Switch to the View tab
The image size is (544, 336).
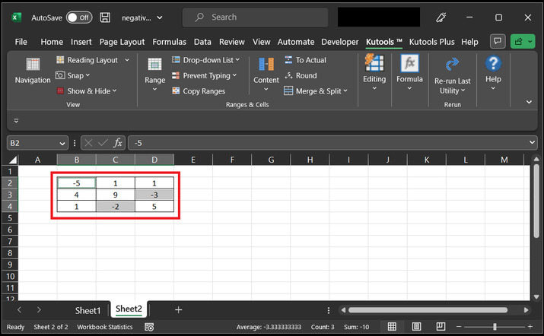pos(261,42)
